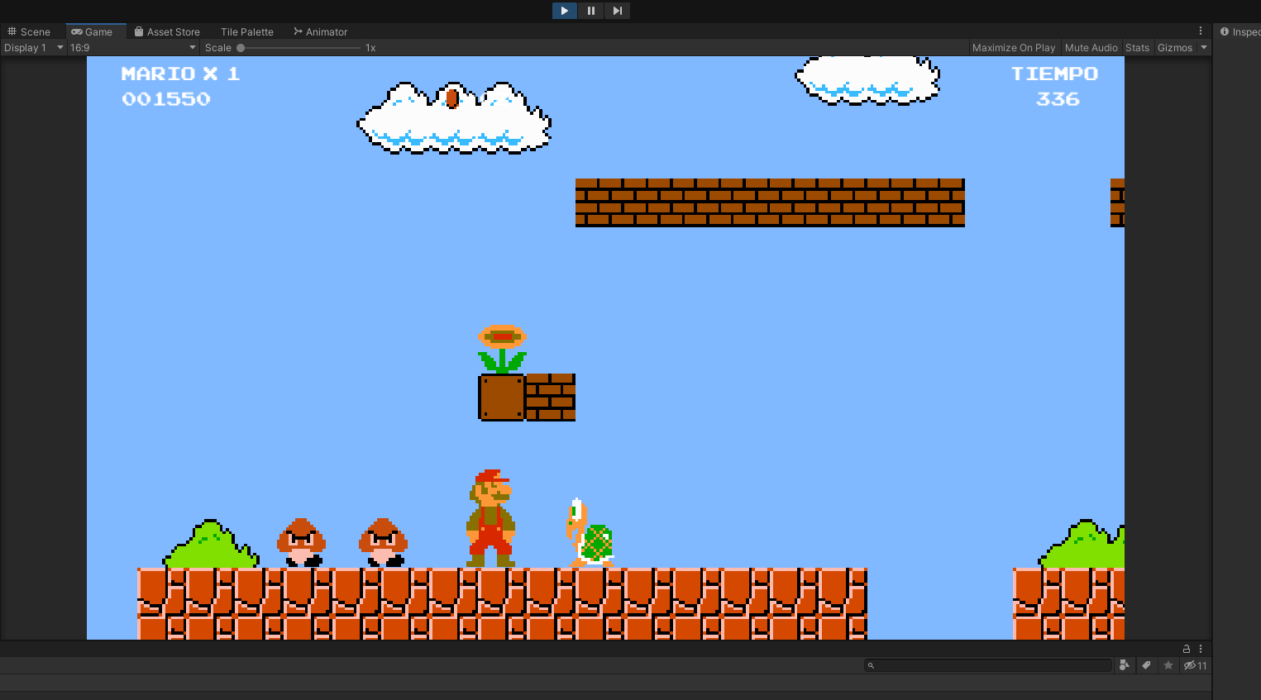Viewport: 1261px width, 700px height.
Task: Click the timer value "336"
Action: pyautogui.click(x=1058, y=99)
